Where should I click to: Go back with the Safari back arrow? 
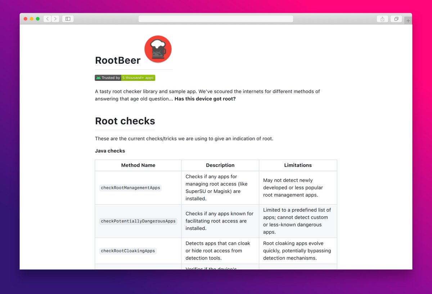pyautogui.click(x=48, y=19)
